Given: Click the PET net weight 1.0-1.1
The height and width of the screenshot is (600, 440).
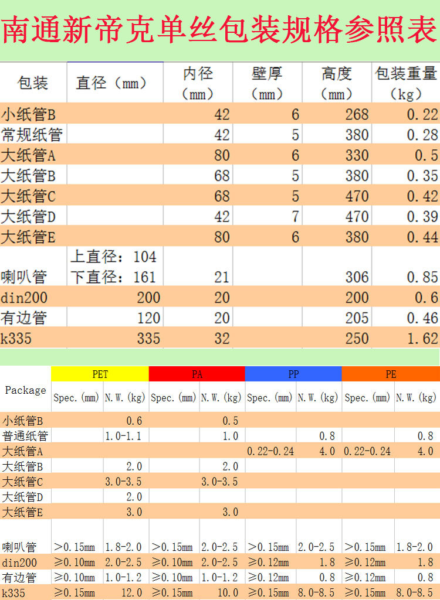Looking at the screenshot, I should pyautogui.click(x=123, y=436).
